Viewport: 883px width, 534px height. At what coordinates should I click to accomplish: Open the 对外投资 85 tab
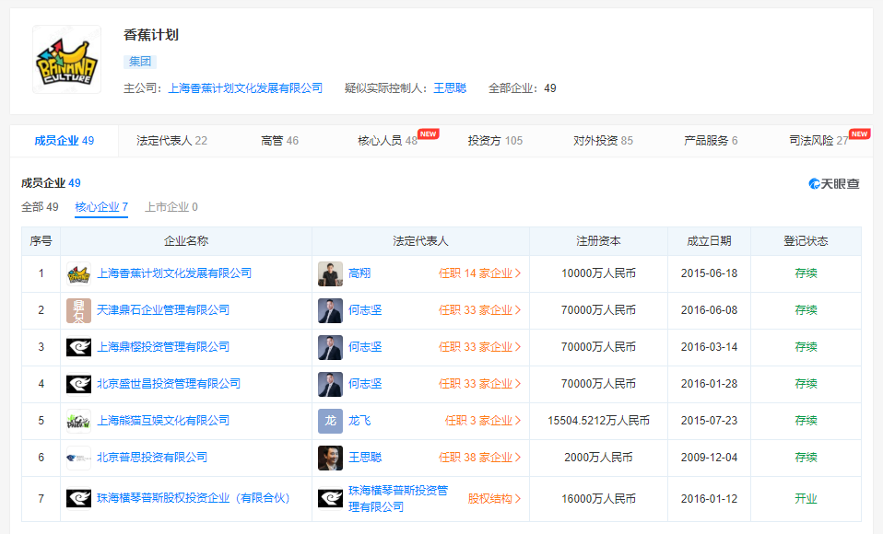pyautogui.click(x=603, y=141)
